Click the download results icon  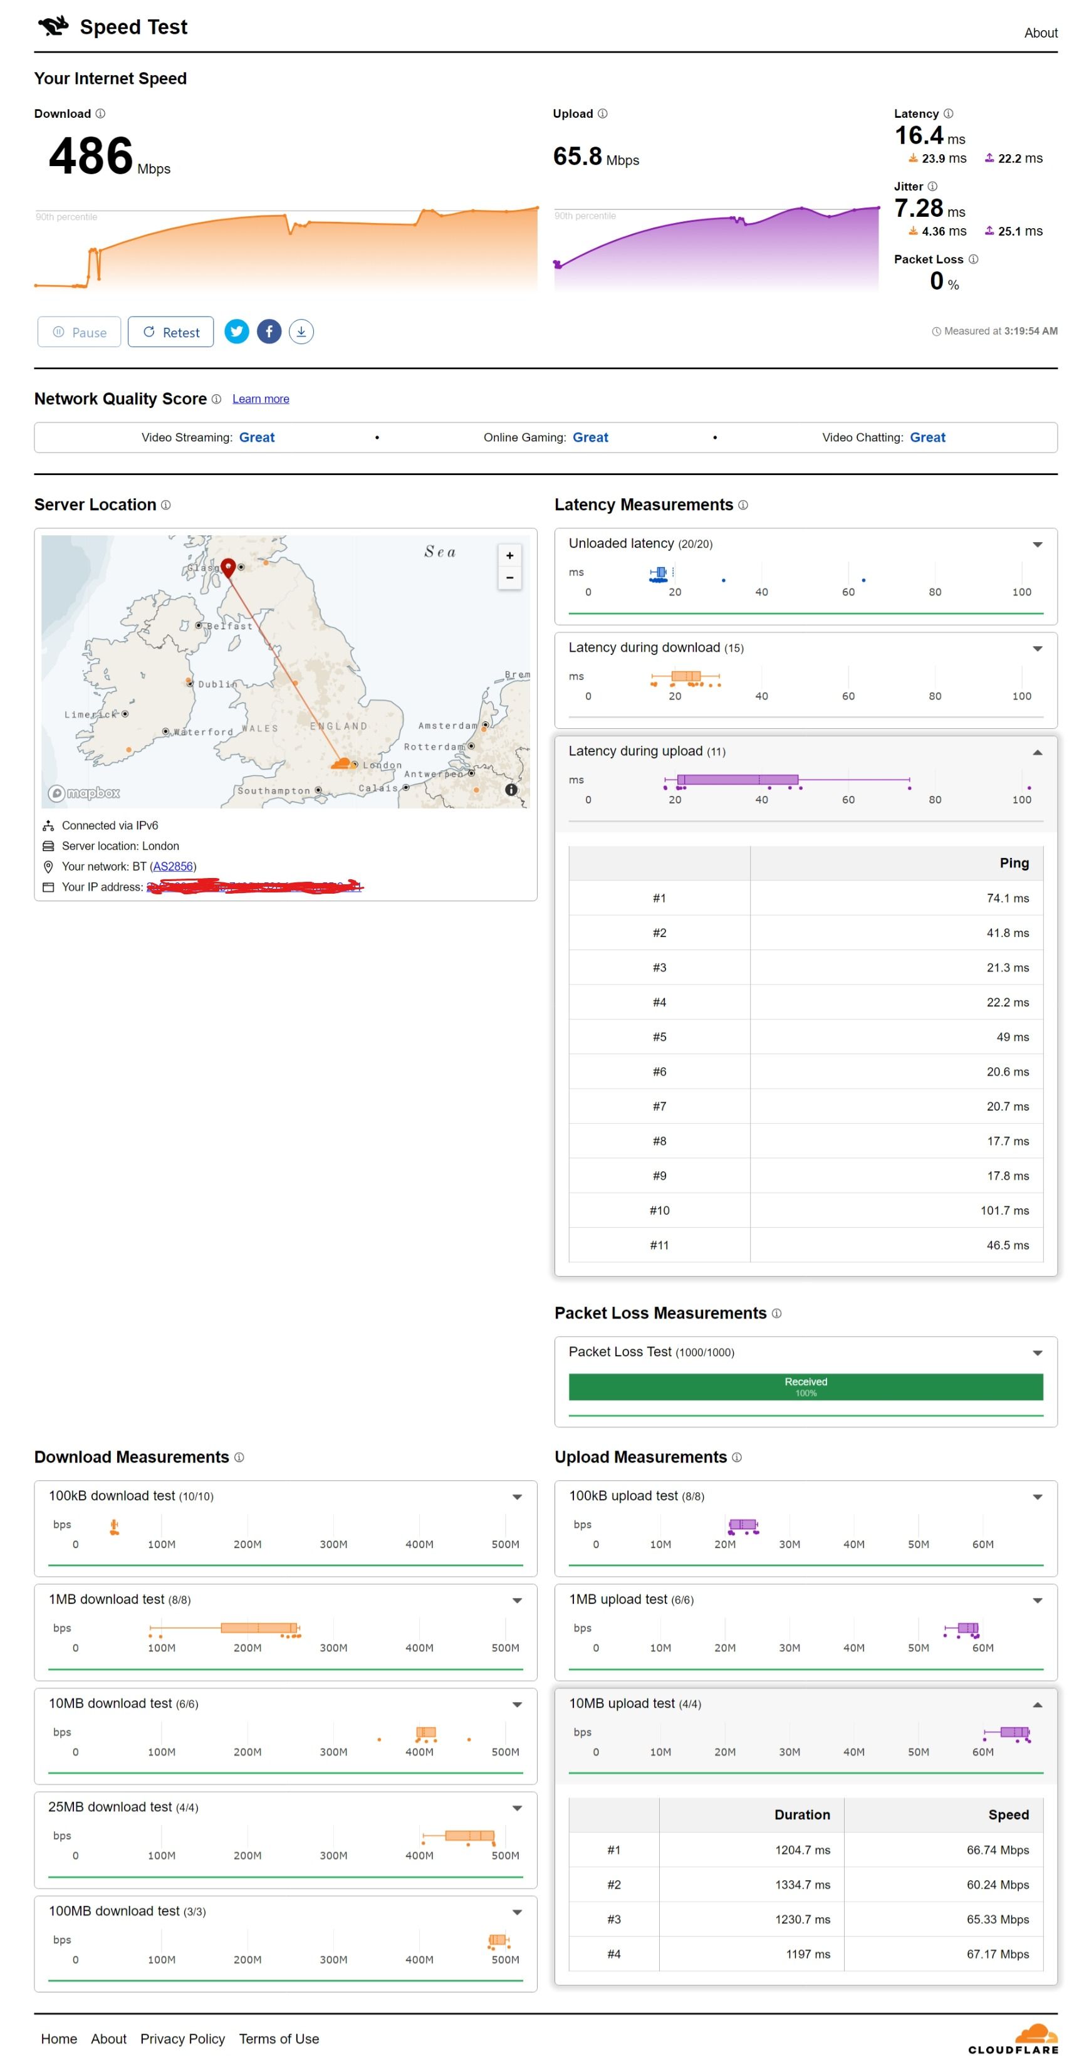click(301, 332)
